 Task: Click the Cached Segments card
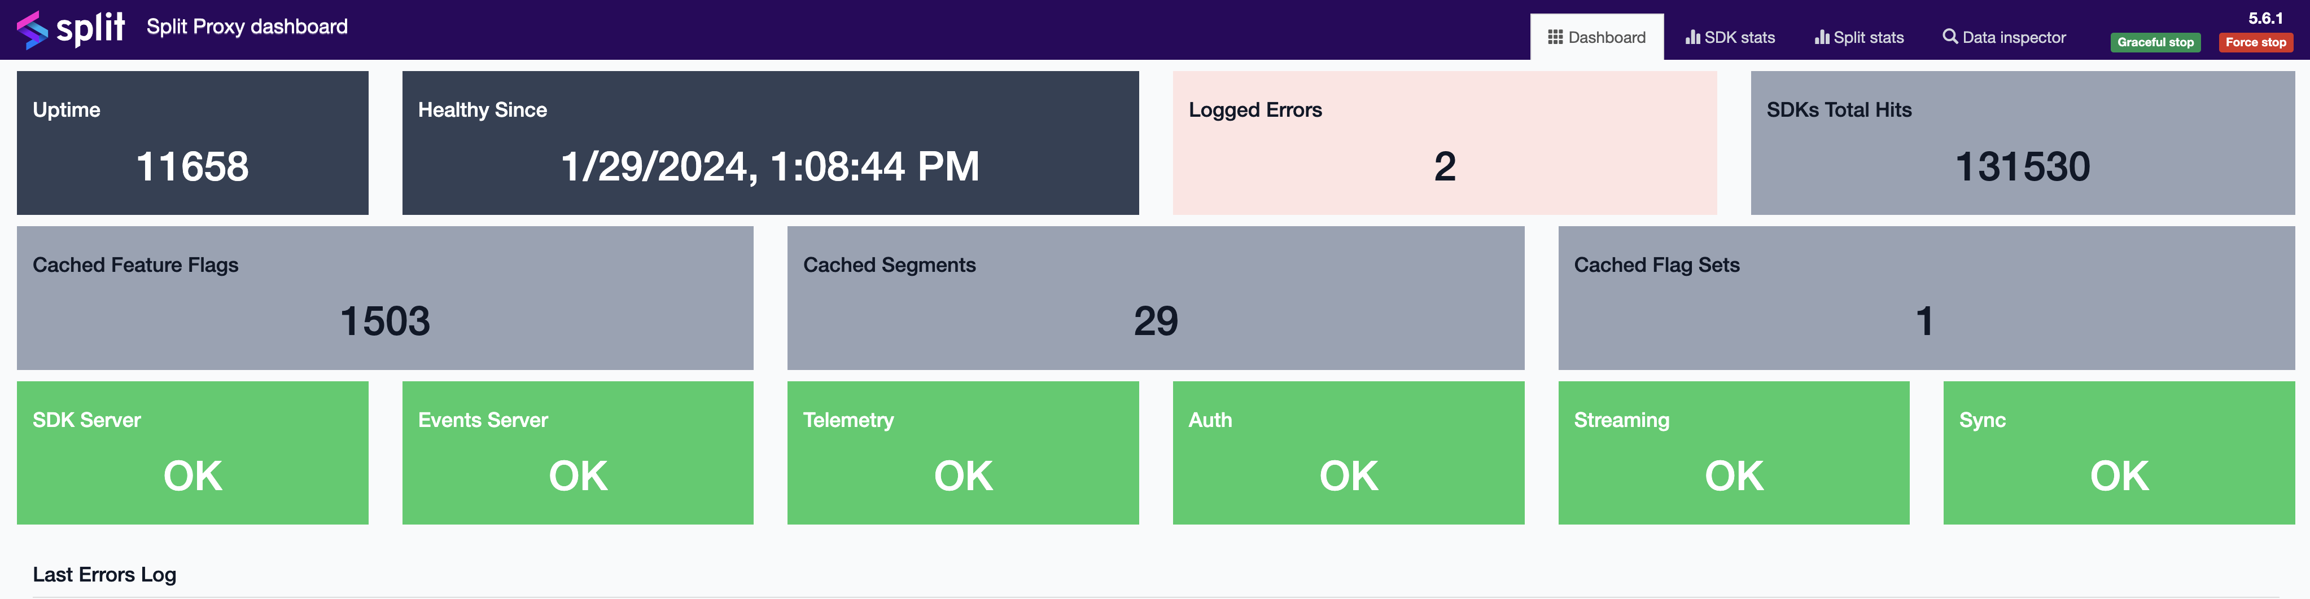[1155, 298]
